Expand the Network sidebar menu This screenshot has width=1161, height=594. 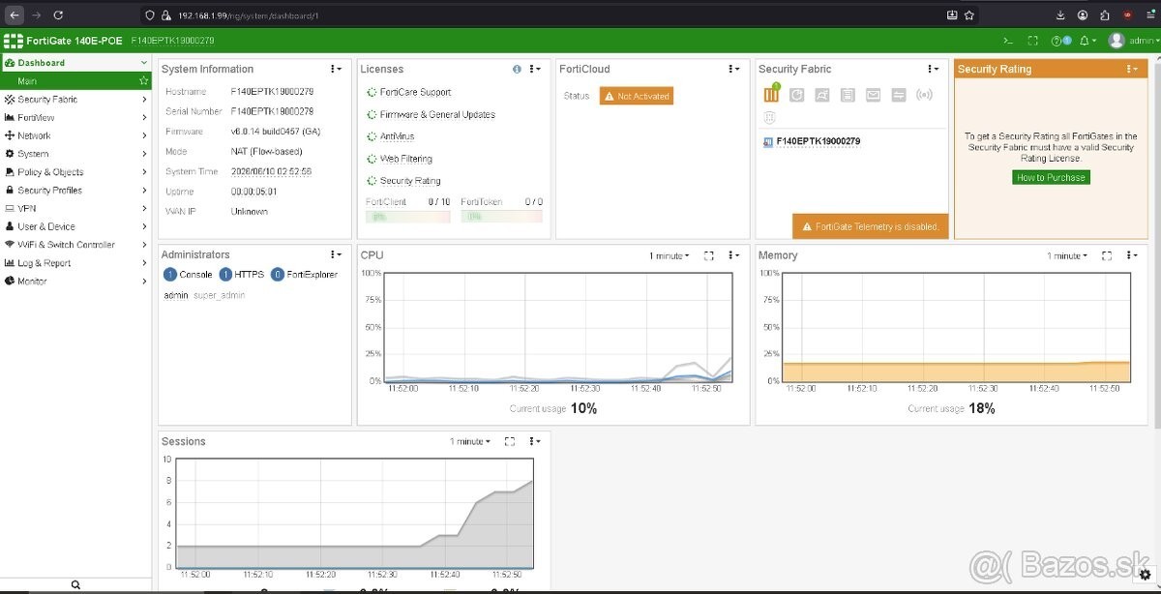click(x=75, y=135)
